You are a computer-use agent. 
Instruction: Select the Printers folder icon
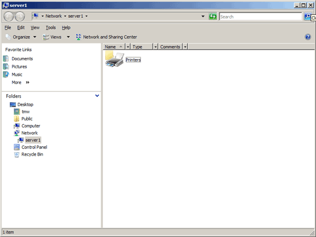(114, 59)
